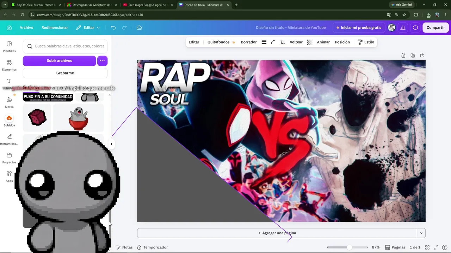This screenshot has height=253, width=451.
Task: Select the crop tool
Action: coord(283,42)
